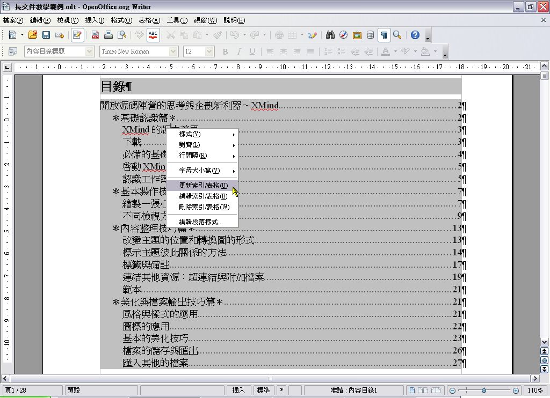Send document as e-mail icon
550x398 pixels.
click(x=60, y=35)
